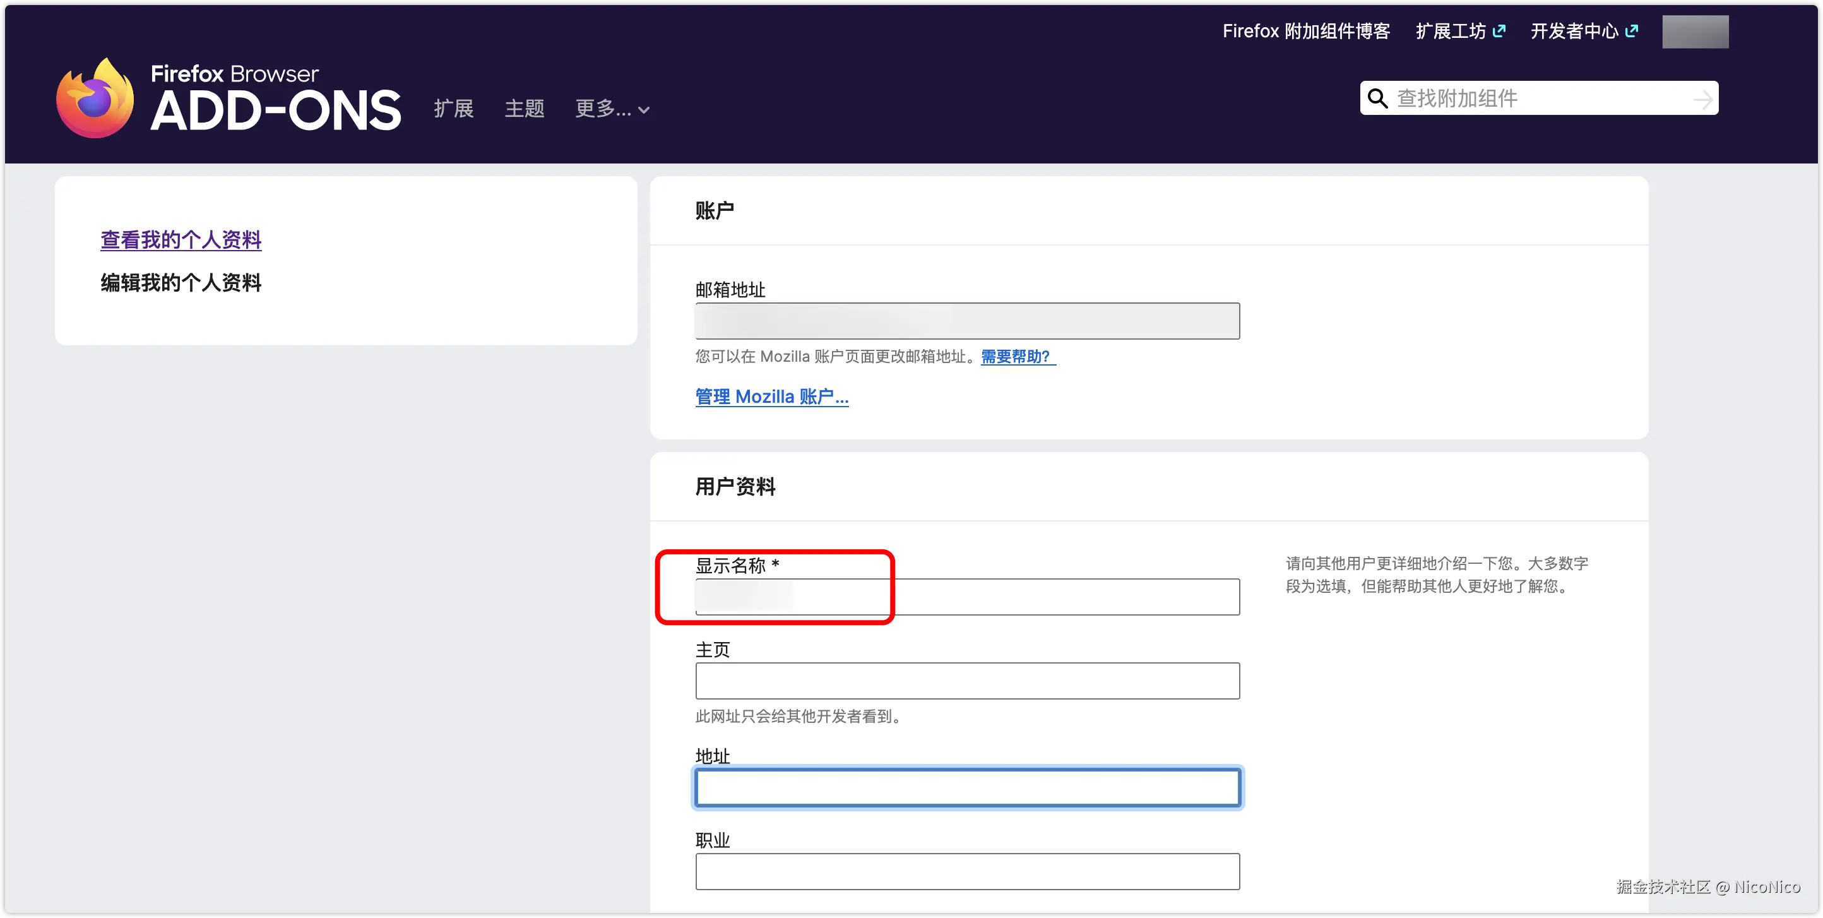Select 编辑我的个人资料 sidebar item
The image size is (1823, 918).
pos(181,282)
